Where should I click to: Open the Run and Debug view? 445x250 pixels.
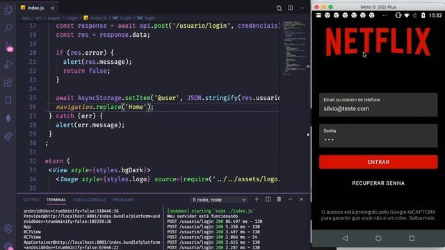8,65
